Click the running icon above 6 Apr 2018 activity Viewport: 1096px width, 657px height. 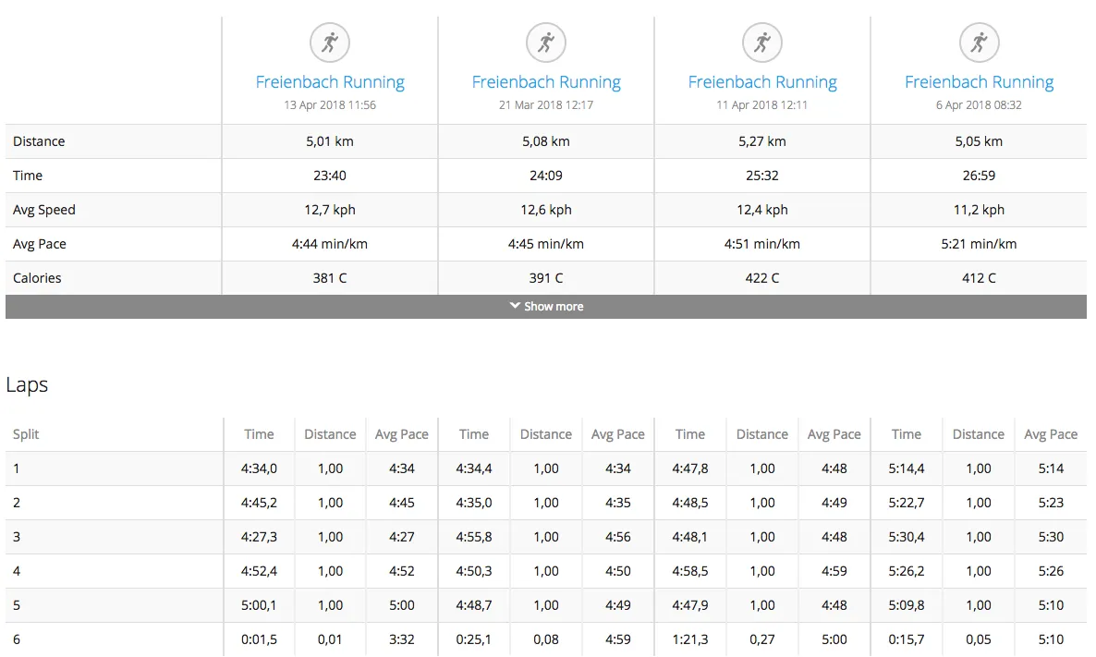point(979,43)
